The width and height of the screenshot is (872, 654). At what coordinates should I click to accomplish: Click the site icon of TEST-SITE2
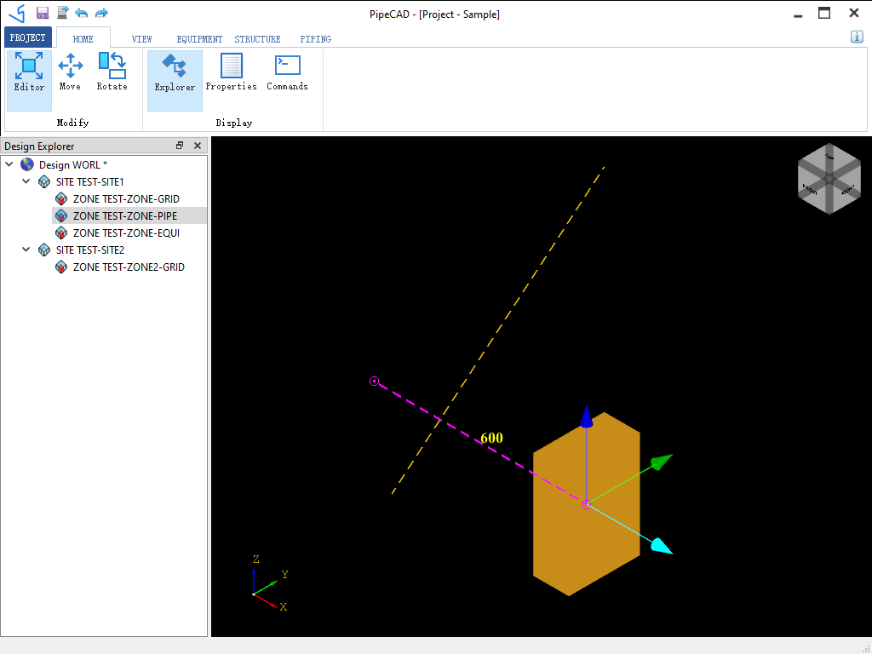point(44,250)
